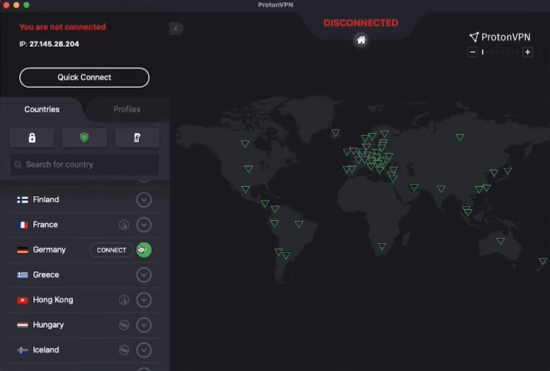Expand the Hong Kong server list
The height and width of the screenshot is (371, 550).
pos(144,300)
